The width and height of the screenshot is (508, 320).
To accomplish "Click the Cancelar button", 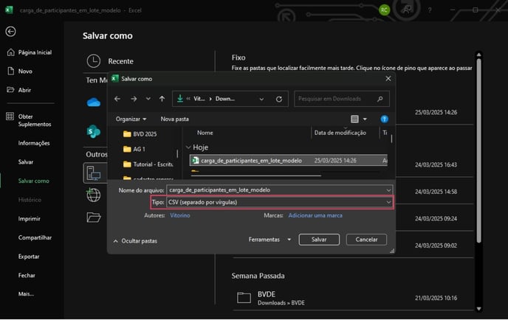I will pyautogui.click(x=366, y=240).
